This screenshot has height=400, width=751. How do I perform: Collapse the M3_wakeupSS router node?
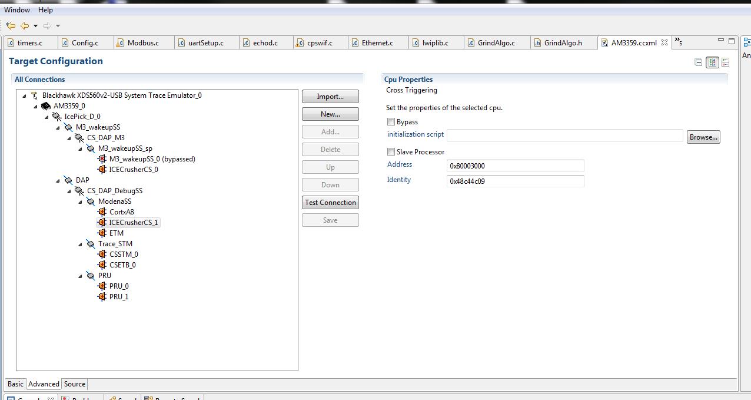[x=58, y=127]
